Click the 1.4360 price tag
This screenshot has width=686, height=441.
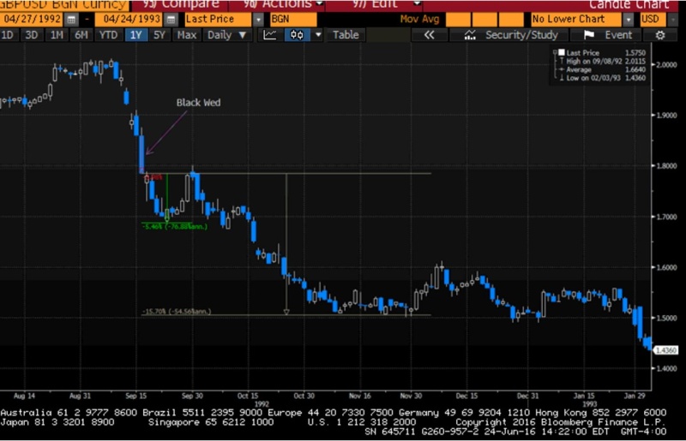coord(665,350)
